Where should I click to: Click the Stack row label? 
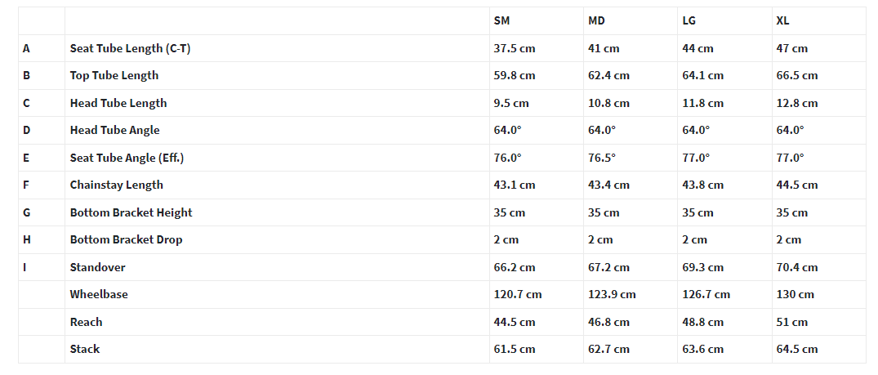pyautogui.click(x=85, y=349)
